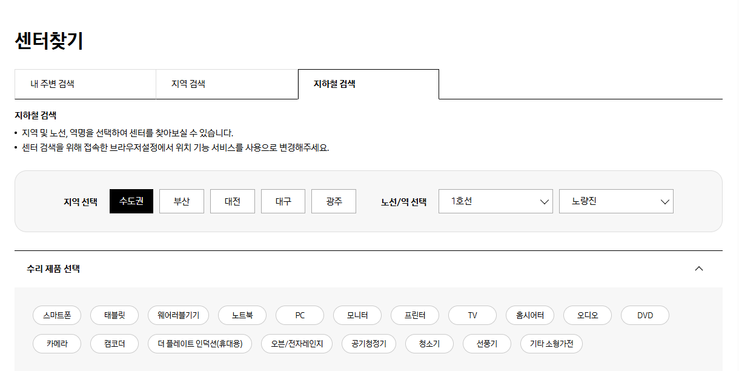739x371 pixels.
Task: Choose 프린터 for repair
Action: (x=414, y=315)
